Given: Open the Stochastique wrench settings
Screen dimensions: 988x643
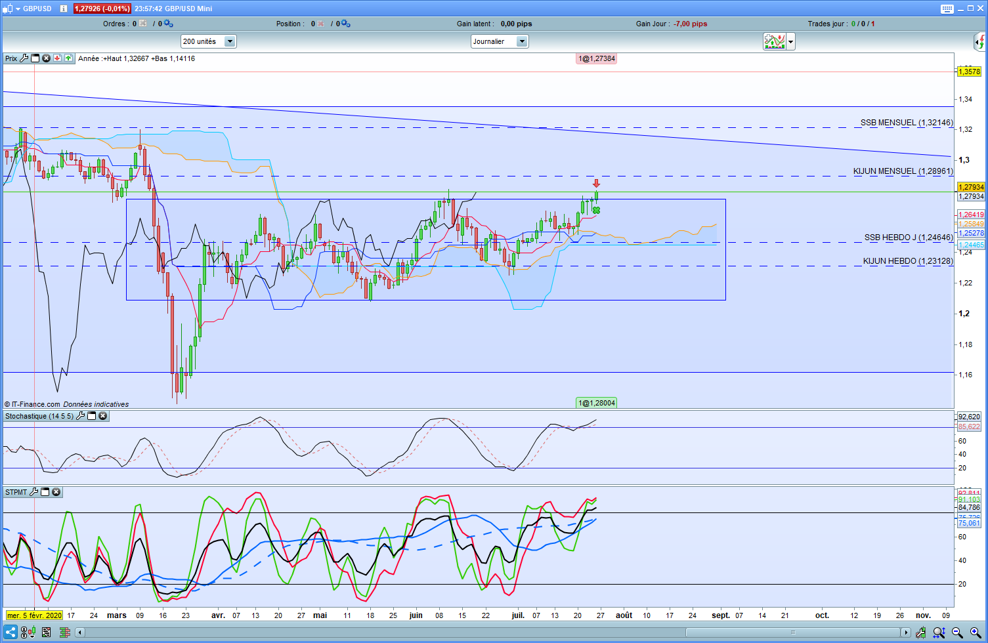Looking at the screenshot, I should 81,416.
